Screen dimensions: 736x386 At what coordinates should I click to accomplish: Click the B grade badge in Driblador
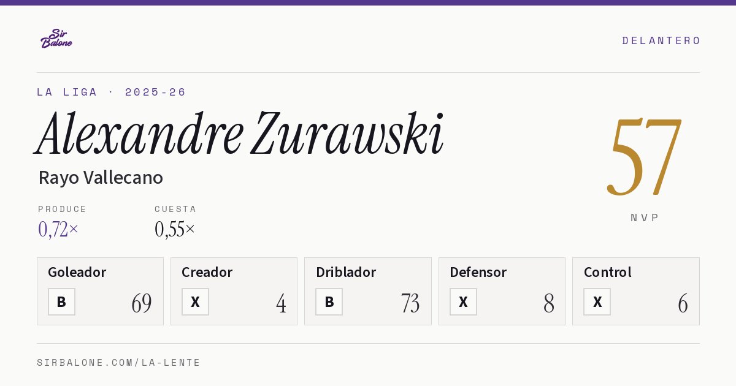click(x=329, y=301)
